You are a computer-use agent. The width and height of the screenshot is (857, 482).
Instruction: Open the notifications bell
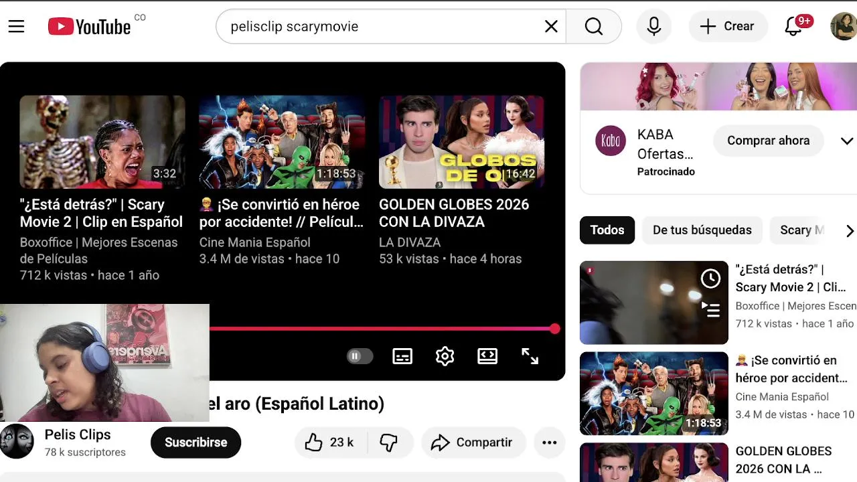coord(794,26)
